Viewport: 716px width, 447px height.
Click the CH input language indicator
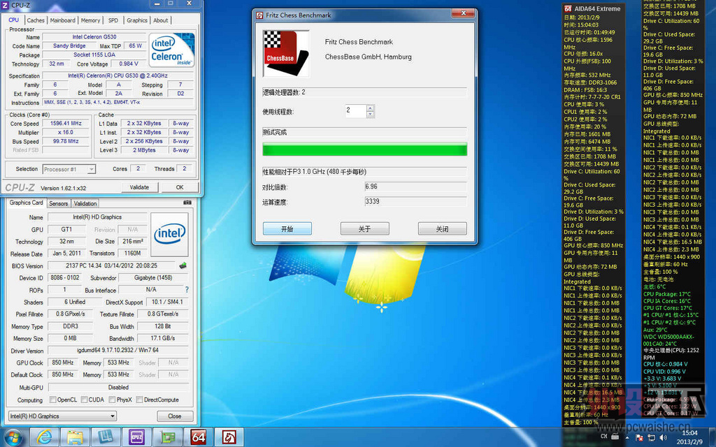coord(603,437)
